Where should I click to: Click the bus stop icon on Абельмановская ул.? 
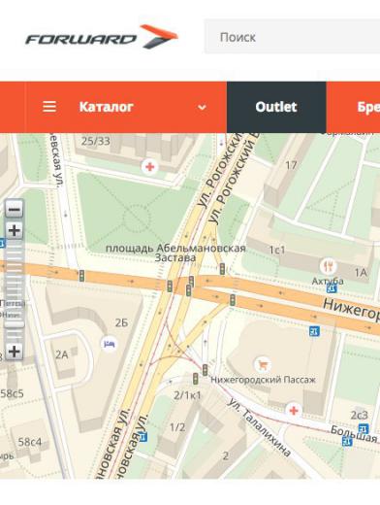click(142, 437)
